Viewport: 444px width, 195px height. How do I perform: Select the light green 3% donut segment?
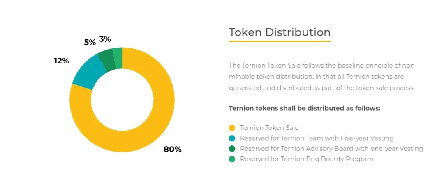(x=118, y=58)
